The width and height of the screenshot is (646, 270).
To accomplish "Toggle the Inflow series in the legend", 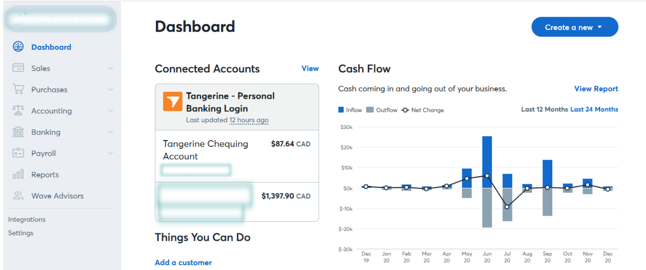I will 350,110.
